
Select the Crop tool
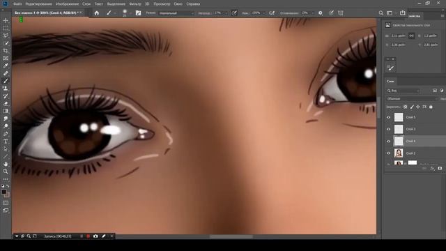[x=6, y=51]
